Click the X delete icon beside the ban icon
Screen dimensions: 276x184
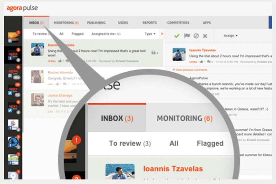(x=205, y=36)
